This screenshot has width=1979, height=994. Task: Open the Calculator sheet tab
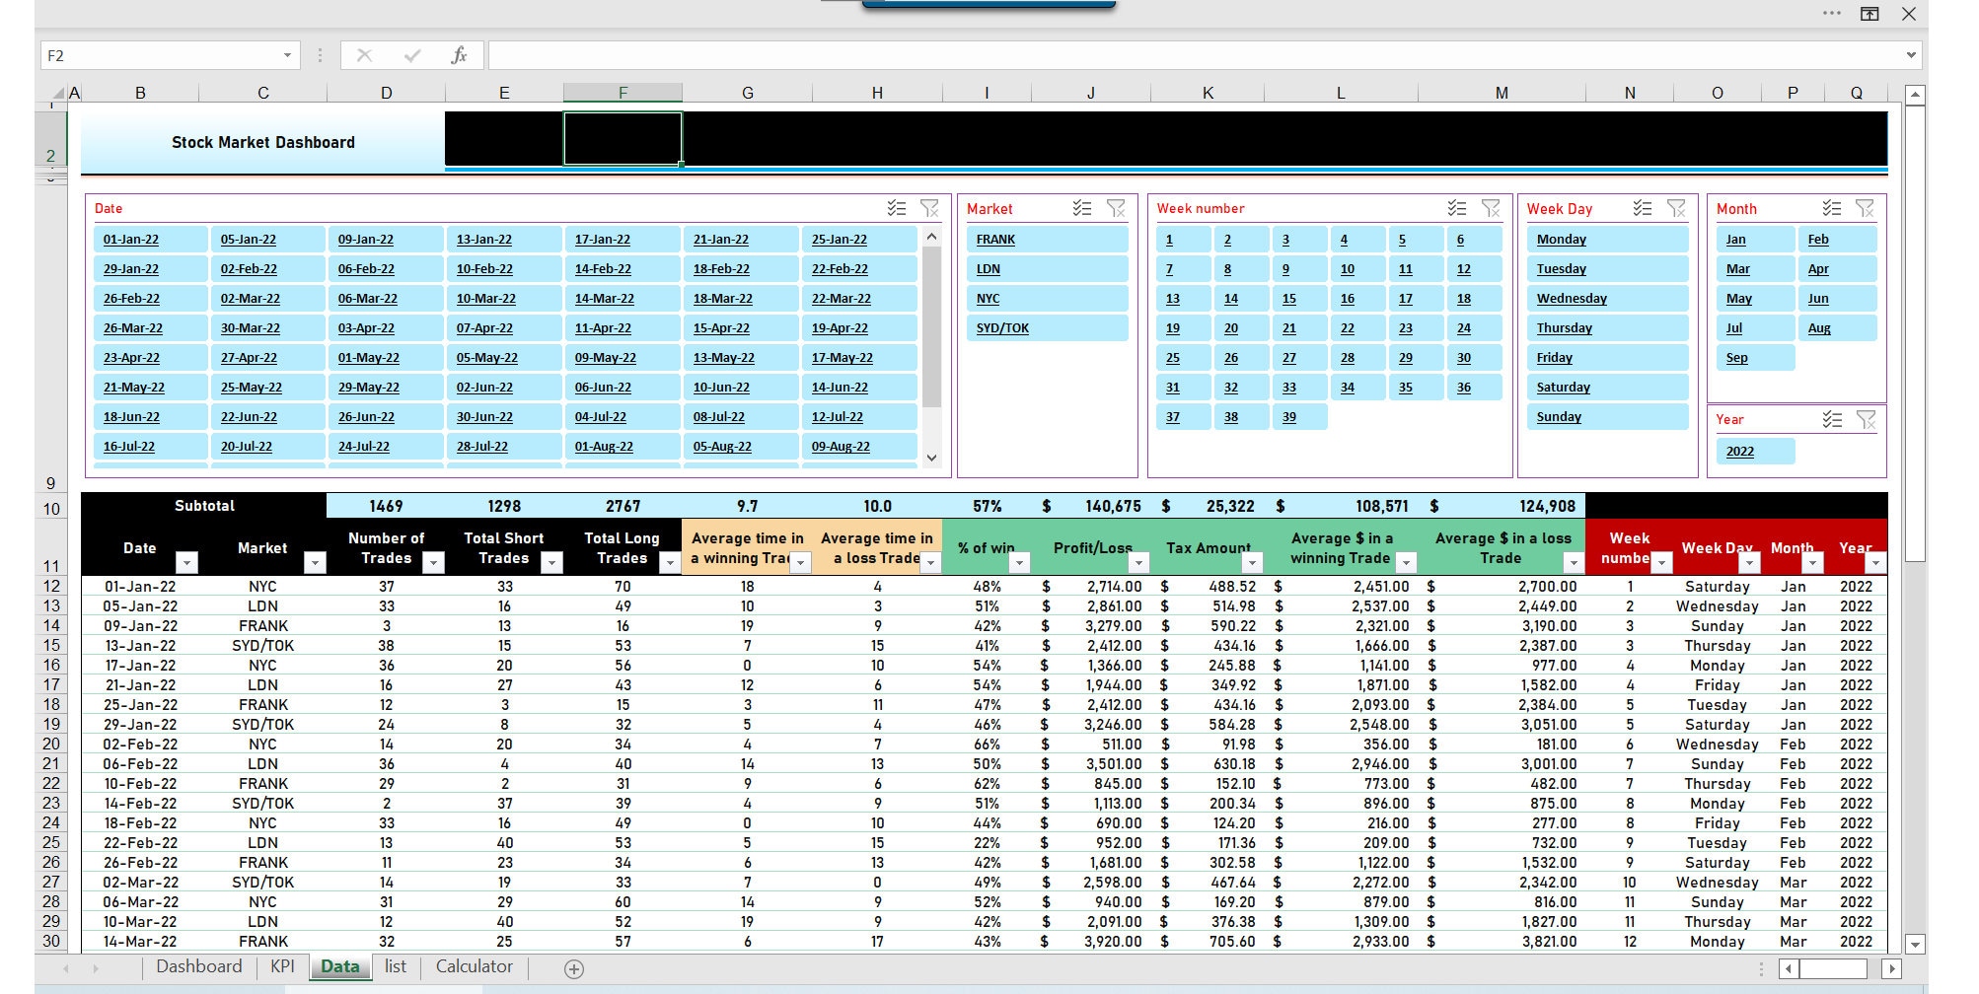[x=474, y=966]
